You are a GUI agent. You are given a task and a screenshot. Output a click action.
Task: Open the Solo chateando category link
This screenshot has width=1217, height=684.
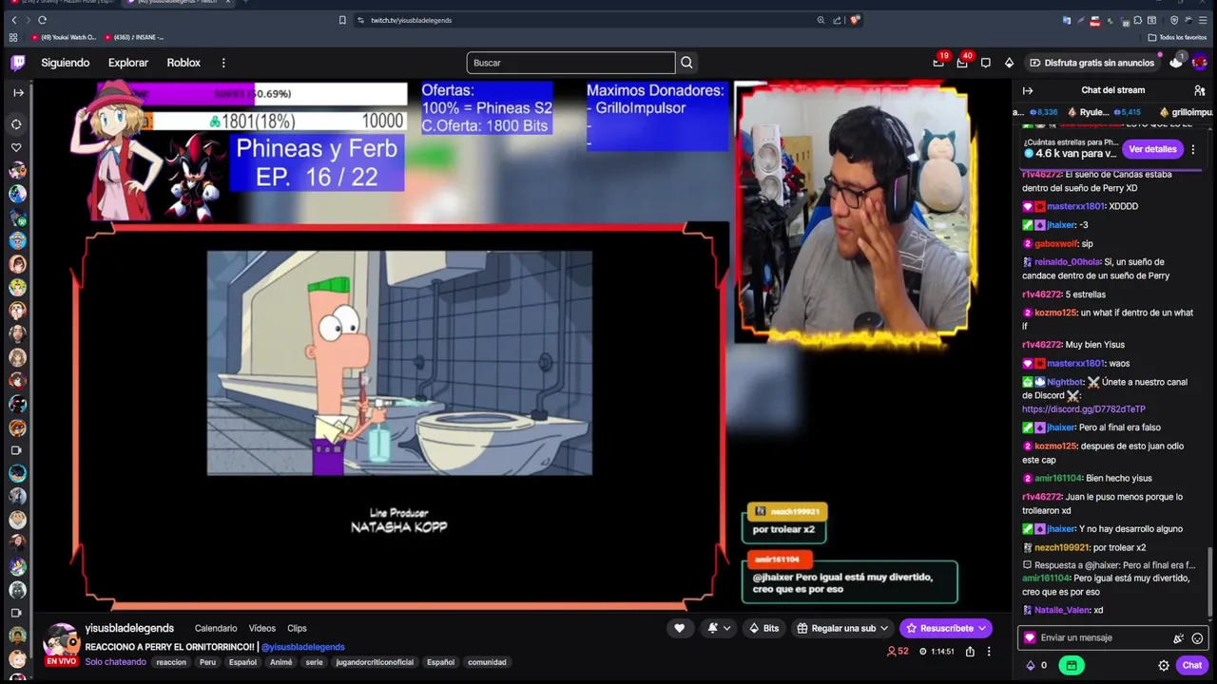point(115,662)
